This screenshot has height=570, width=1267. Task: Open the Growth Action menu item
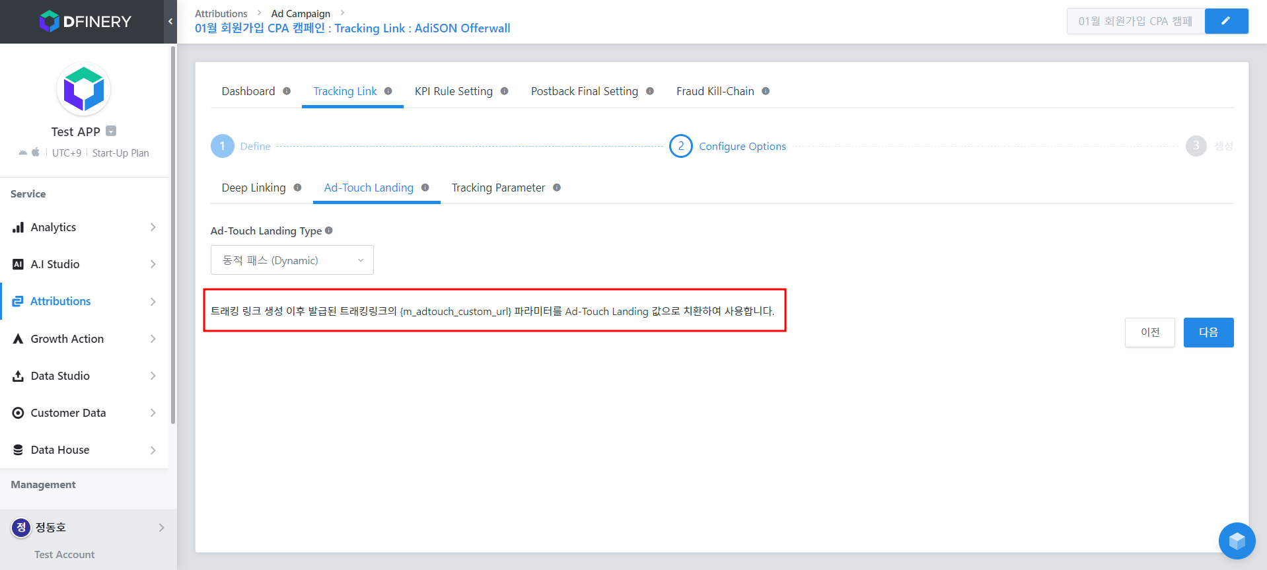pyautogui.click(x=85, y=339)
